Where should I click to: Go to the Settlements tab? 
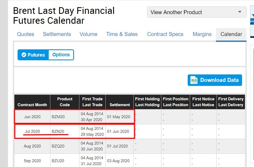pos(57,34)
